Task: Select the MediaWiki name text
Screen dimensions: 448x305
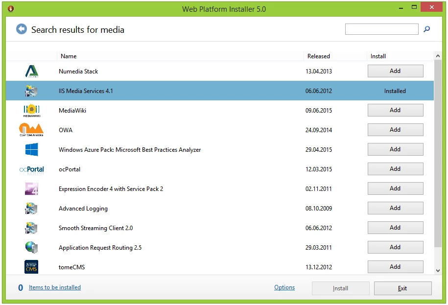Action: [72, 111]
